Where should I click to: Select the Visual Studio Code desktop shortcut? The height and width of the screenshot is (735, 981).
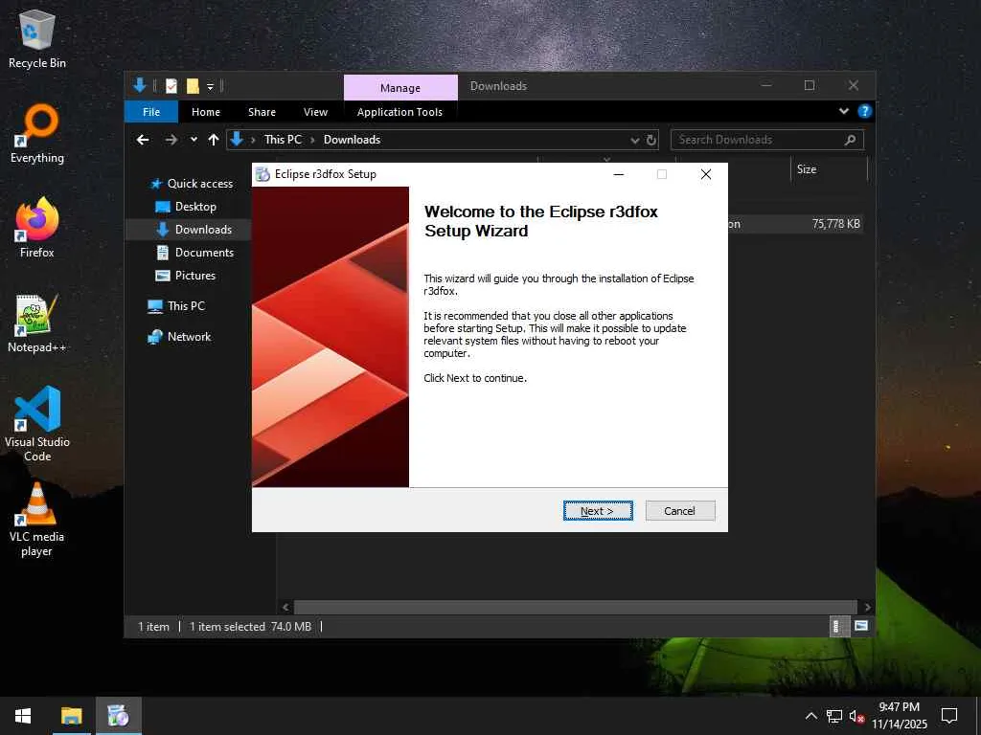coord(37,424)
